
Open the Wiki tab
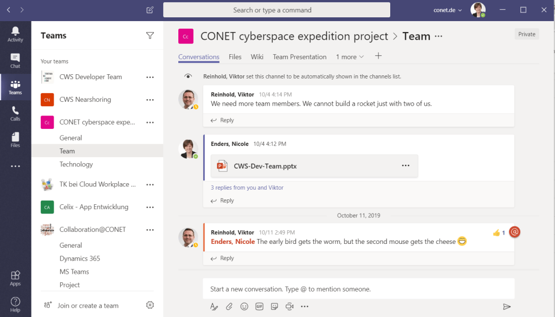point(257,56)
